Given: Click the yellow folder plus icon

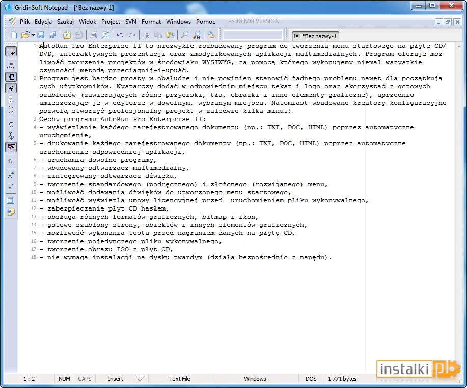Looking at the screenshot, I should pyautogui.click(x=67, y=35).
